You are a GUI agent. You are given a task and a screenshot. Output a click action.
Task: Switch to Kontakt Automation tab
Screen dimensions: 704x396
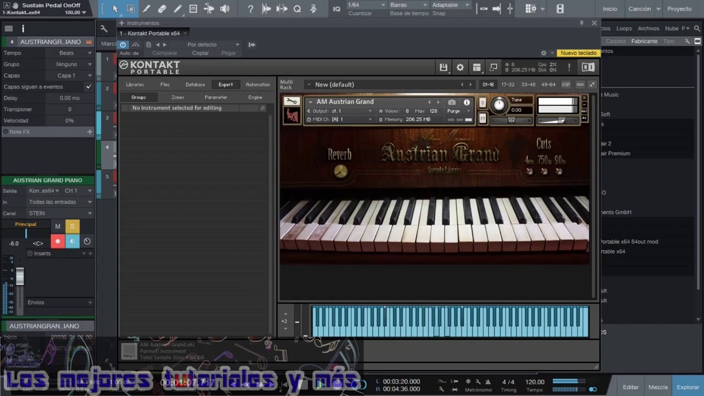258,85
